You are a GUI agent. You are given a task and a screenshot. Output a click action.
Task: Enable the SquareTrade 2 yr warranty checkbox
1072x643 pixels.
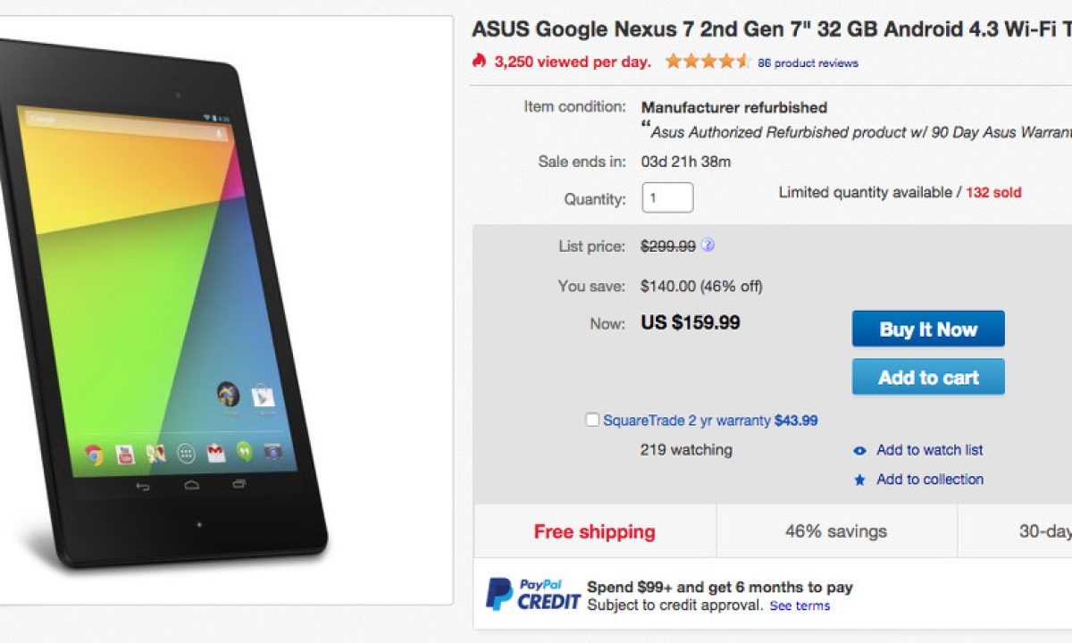tap(592, 420)
